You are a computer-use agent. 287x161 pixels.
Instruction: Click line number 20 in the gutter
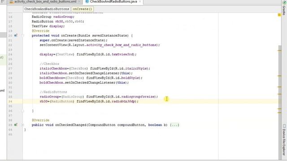[10, 35]
